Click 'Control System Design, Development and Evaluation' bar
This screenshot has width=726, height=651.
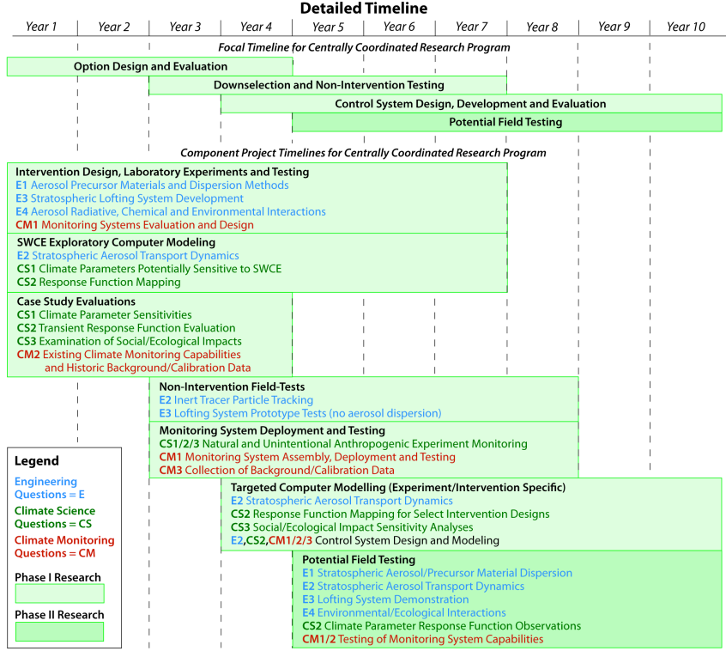tap(471, 104)
